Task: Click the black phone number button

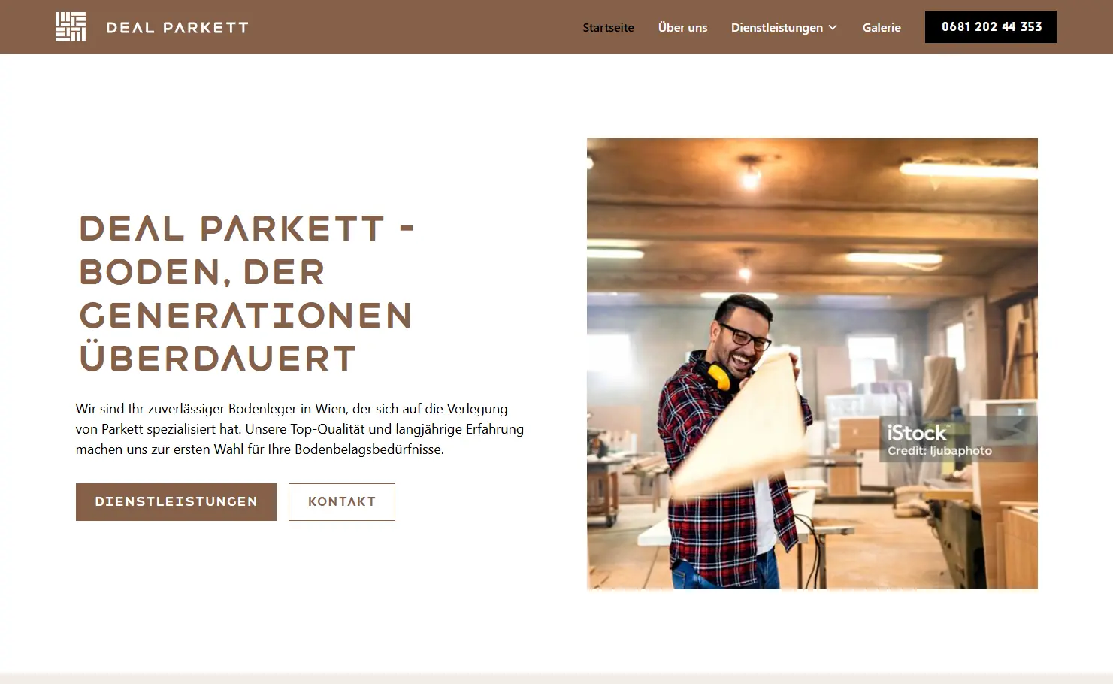Action: [x=991, y=27]
